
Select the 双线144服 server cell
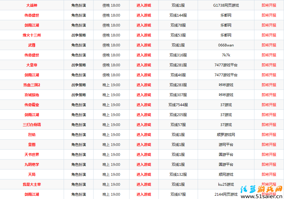pos(178,15)
